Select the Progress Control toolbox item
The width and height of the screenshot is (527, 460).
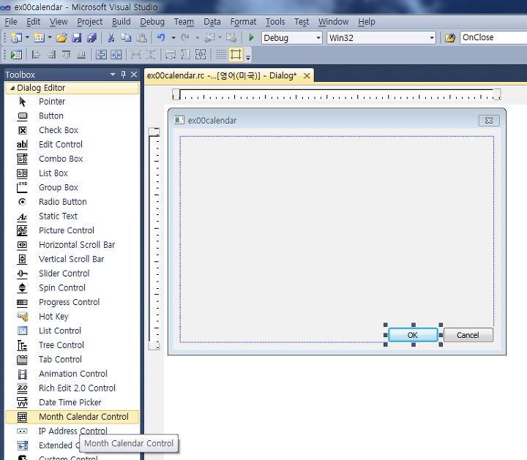(72, 302)
